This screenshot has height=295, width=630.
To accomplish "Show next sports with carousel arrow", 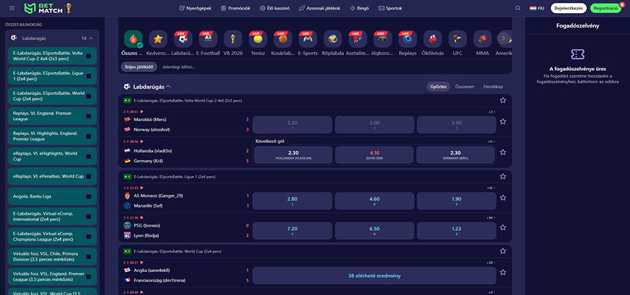I will (x=503, y=39).
